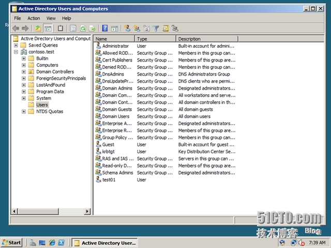Click 'All domain users' description cell
Image resolution: width=331 pixels, height=248 pixels.
(x=194, y=116)
